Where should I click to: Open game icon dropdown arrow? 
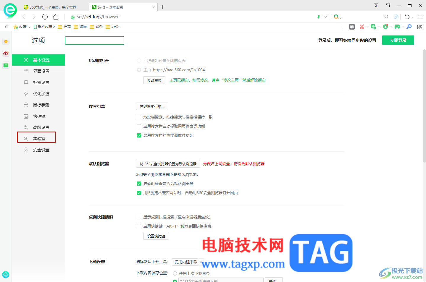tap(403, 27)
